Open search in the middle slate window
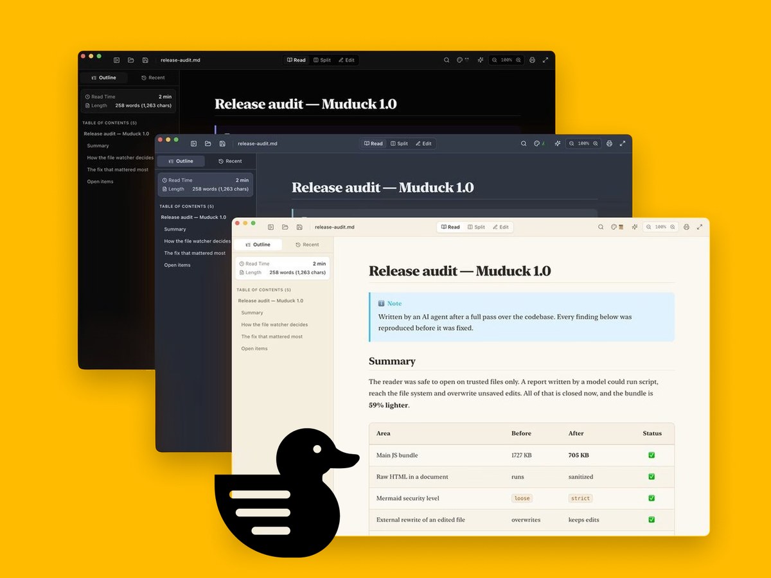This screenshot has width=771, height=578. 524,143
